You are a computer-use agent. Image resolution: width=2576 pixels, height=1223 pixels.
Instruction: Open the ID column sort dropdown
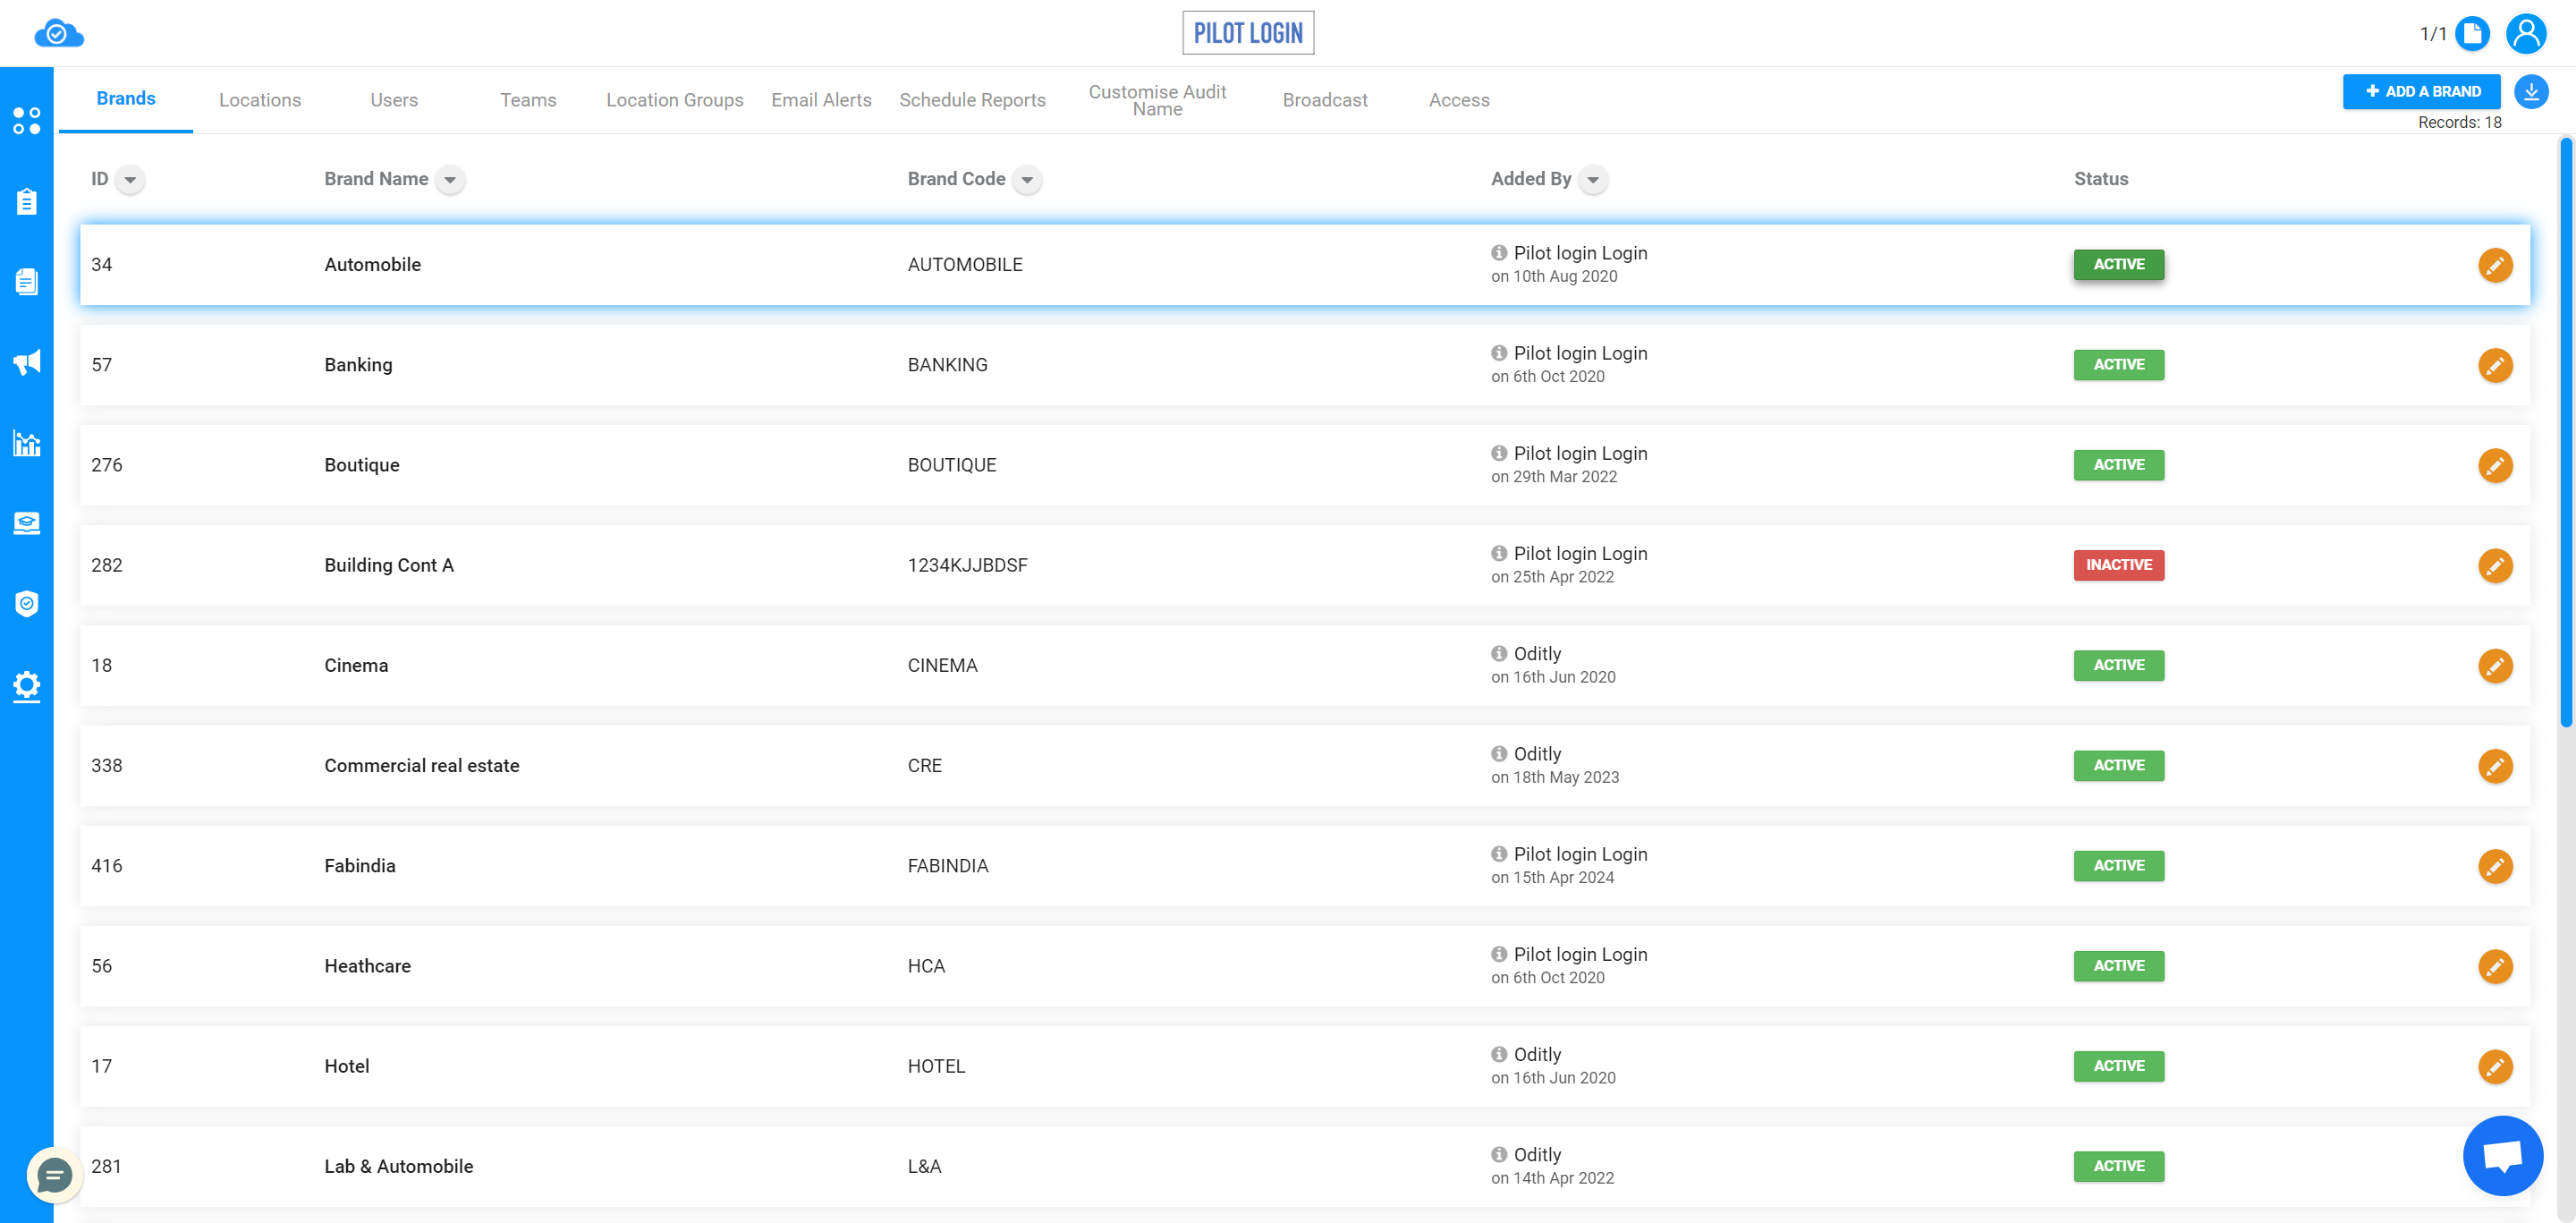tap(130, 180)
